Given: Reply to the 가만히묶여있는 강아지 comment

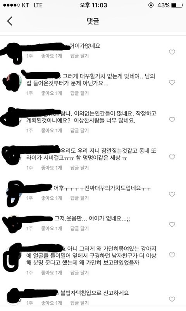Looking at the screenshot, I should click(79, 273).
